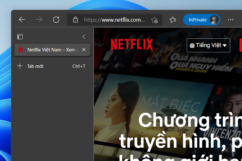Viewport: 242px width, 161px height.
Task: Collapse the vertical tabs pane
Action: coord(84,37)
